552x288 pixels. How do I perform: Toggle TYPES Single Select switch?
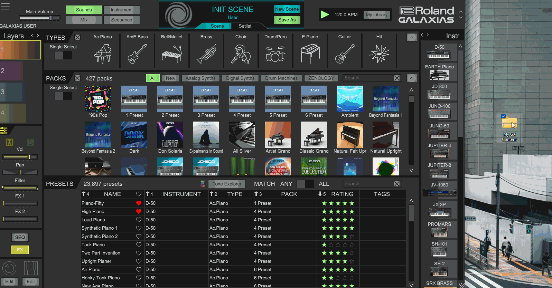(x=63, y=55)
